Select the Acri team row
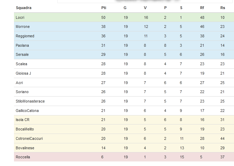The image size is (234, 166). [x=124, y=83]
